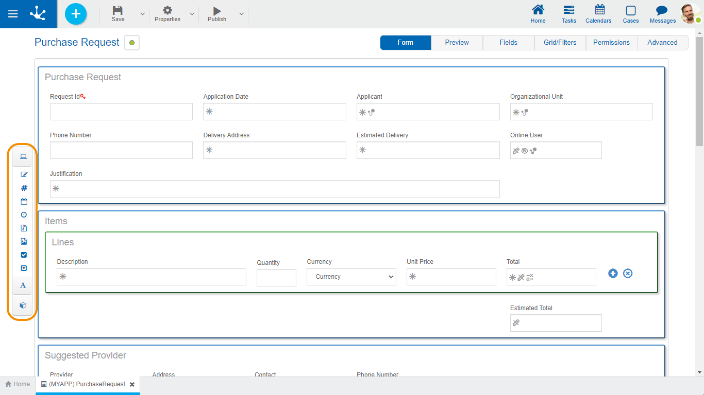
Task: Toggle the green status indicator beside title
Action: click(x=132, y=43)
